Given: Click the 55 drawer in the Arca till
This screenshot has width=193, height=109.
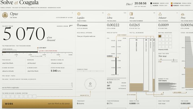Looking at the screenshot, I should (137, 65).
